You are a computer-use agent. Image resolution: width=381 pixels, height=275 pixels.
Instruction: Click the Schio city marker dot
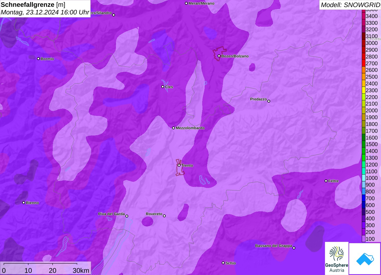point(223,263)
